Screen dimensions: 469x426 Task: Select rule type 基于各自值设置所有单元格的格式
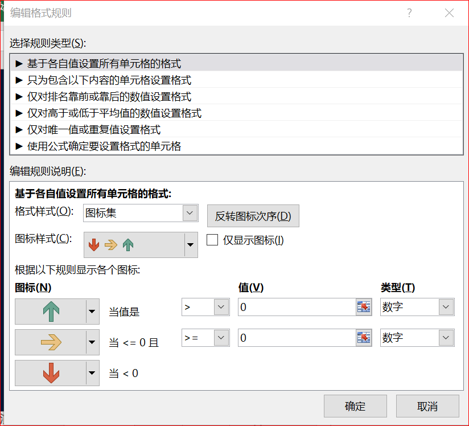tap(236, 63)
